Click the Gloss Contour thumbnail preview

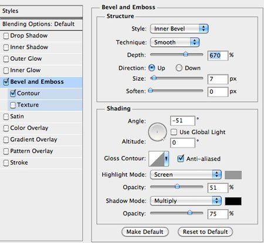click(156, 159)
